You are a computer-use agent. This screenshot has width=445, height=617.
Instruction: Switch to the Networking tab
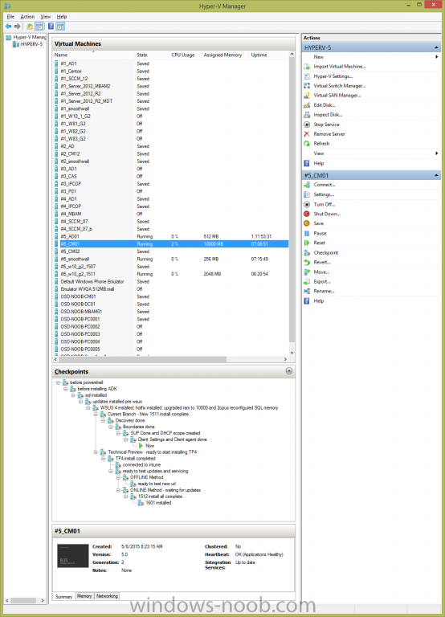[x=107, y=596]
